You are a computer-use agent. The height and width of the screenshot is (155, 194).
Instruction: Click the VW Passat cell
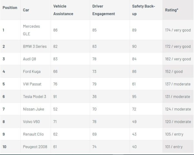tap(32, 84)
